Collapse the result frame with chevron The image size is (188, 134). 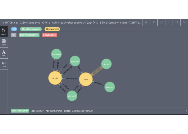(169, 22)
